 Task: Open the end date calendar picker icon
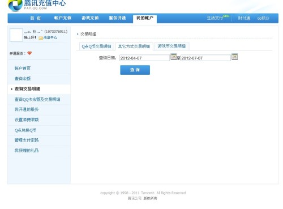click(234, 57)
